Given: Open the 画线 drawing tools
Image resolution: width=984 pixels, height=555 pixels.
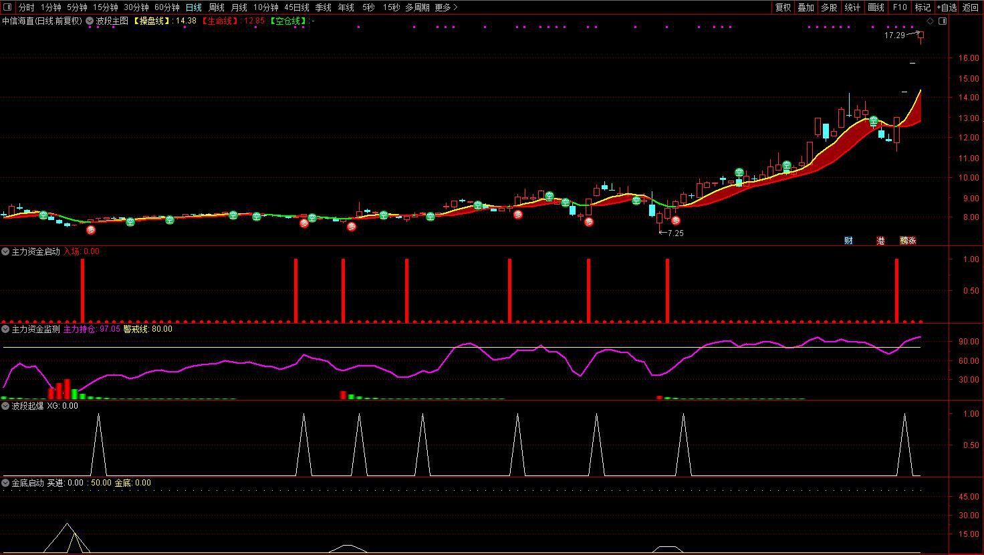Looking at the screenshot, I should [x=876, y=7].
